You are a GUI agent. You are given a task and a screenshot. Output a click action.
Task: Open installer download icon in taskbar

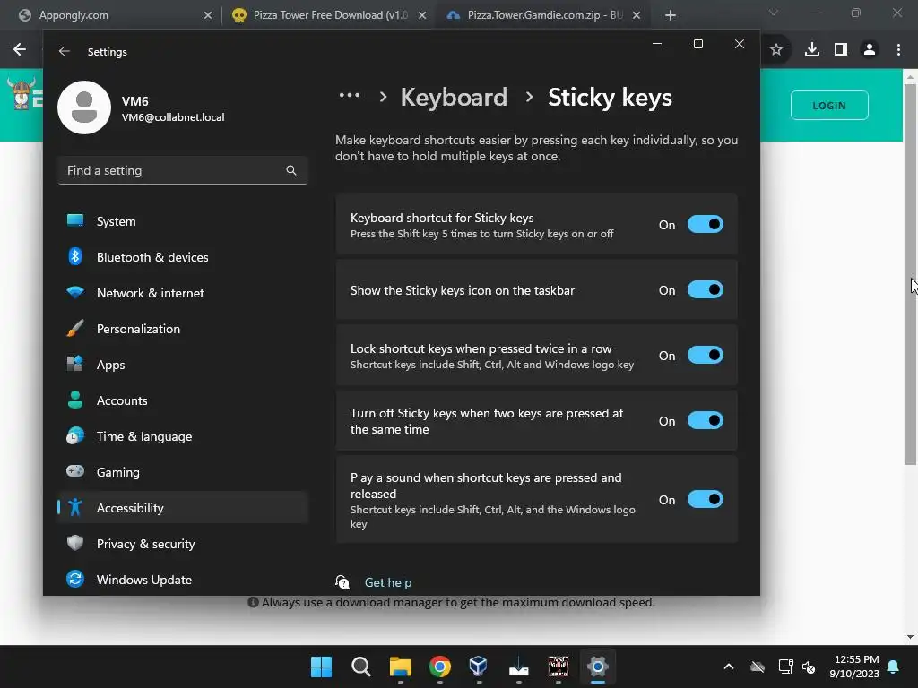tap(519, 666)
